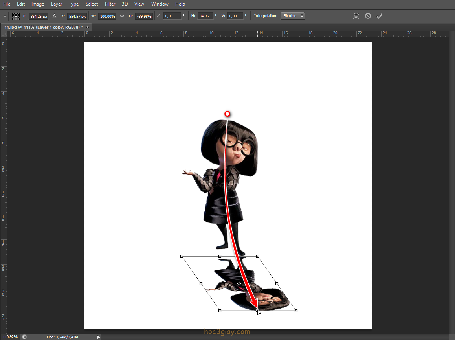Expand the status bar Doc info arrow

click(99, 337)
